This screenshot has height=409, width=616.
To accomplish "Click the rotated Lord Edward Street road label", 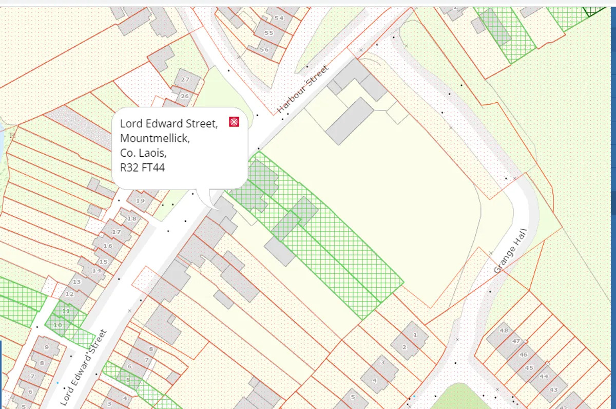I will point(83,367).
